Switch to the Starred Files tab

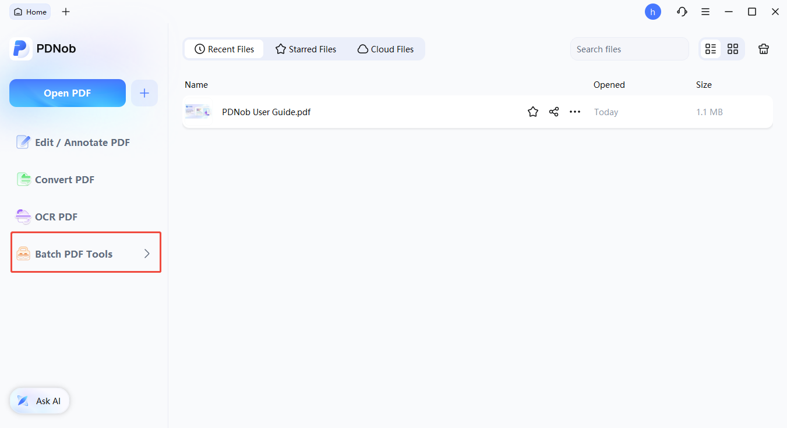(305, 49)
